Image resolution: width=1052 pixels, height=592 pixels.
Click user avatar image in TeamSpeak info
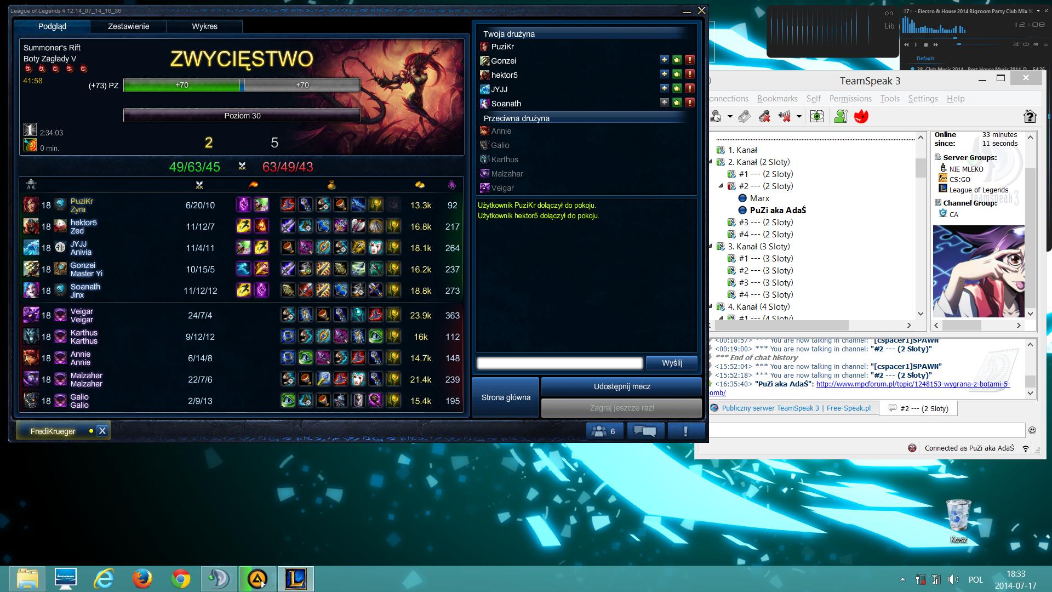[x=979, y=271]
